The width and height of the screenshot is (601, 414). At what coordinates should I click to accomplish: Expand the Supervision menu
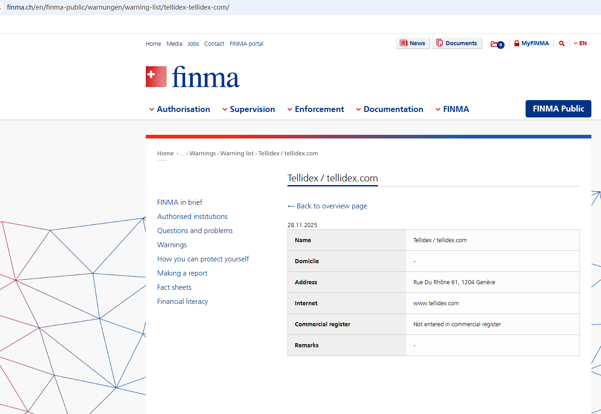[249, 109]
